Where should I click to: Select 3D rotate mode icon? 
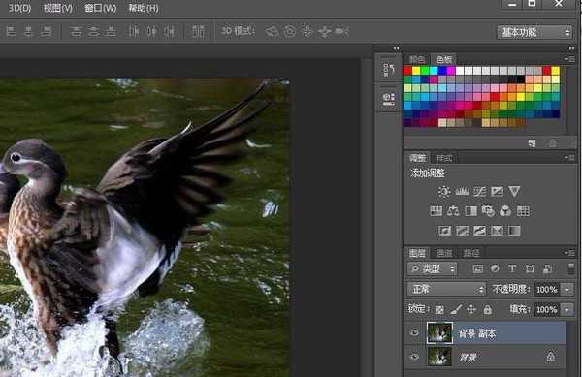pos(272,32)
